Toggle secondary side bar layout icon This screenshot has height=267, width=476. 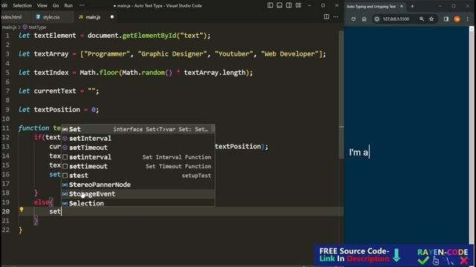[x=289, y=5]
